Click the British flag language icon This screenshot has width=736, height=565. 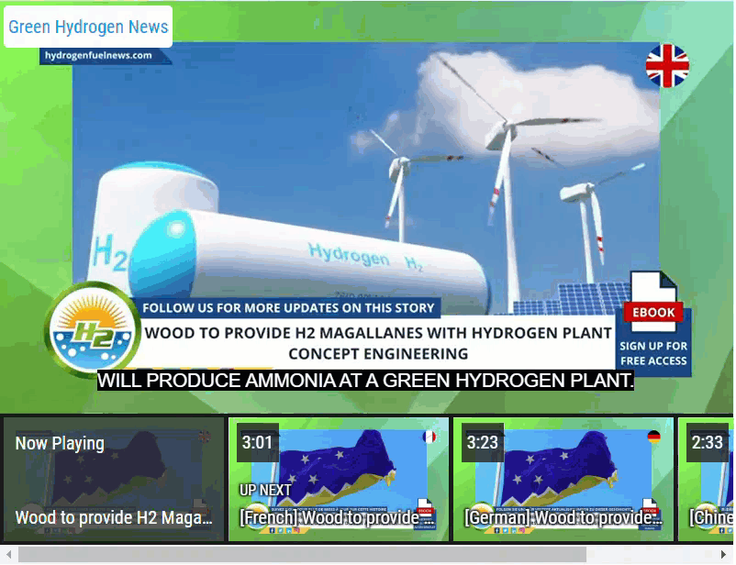(669, 64)
